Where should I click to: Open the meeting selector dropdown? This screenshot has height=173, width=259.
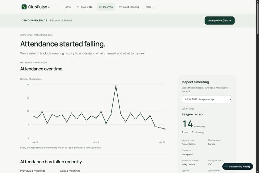coord(207,99)
